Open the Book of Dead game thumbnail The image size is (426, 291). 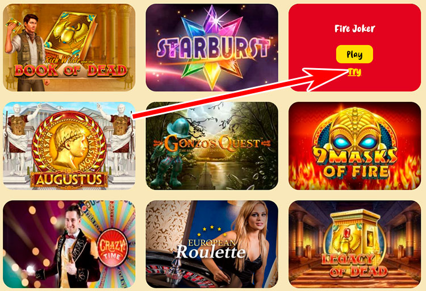pos(69,47)
